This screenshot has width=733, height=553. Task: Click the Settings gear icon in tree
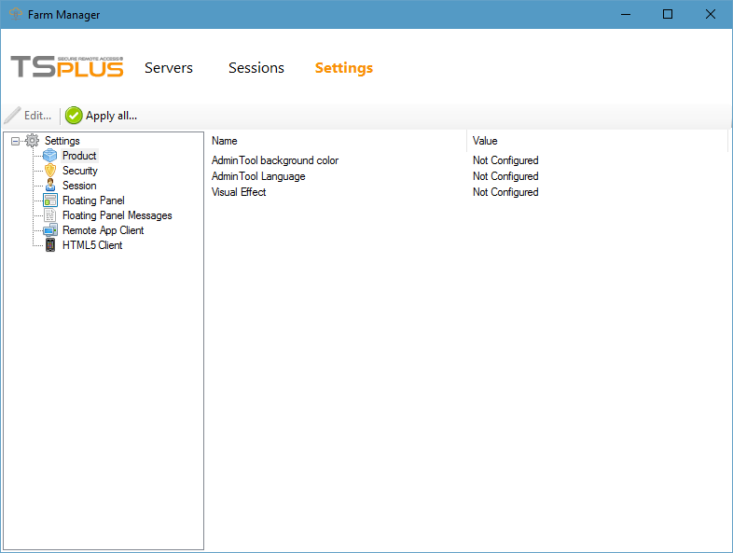(33, 141)
